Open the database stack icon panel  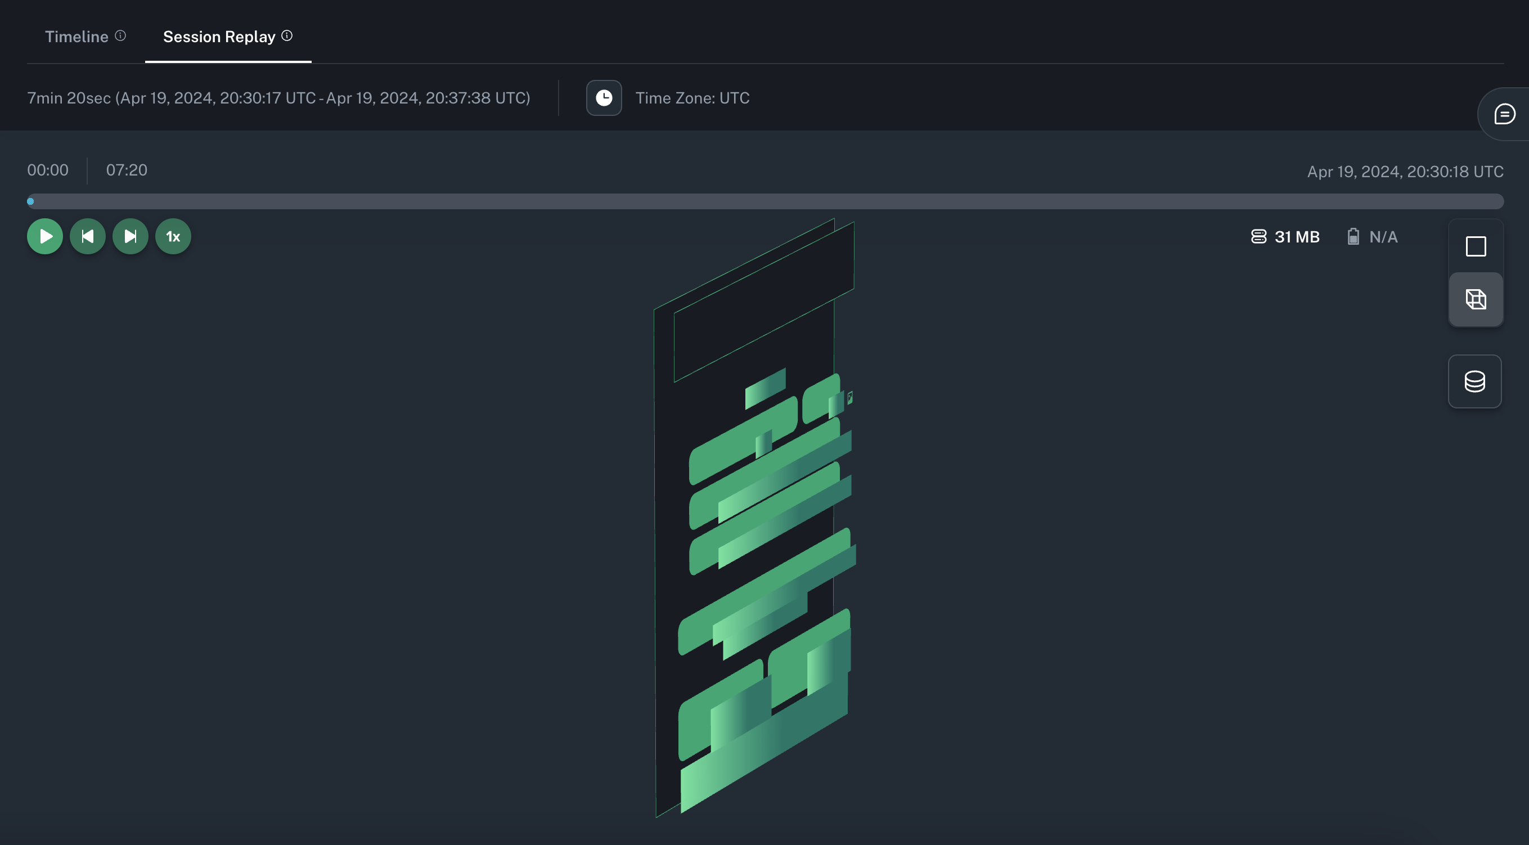[1474, 381]
